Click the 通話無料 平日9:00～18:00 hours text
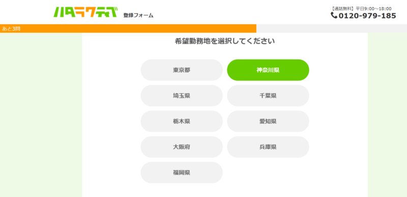Viewport: 407px width, 197px height. (x=362, y=9)
